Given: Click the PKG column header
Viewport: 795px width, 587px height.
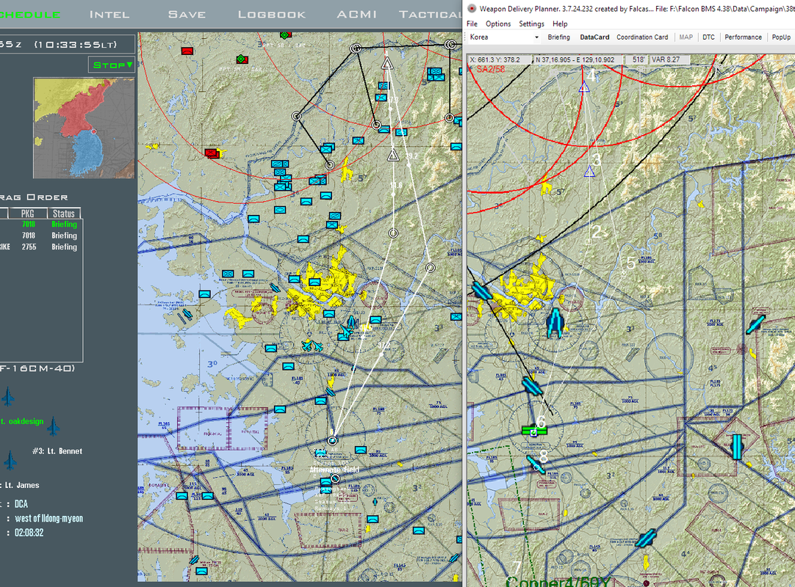Looking at the screenshot, I should [x=27, y=214].
